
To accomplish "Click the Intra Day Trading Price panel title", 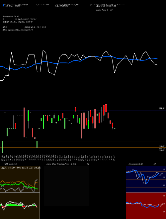I will tap(68, 164).
